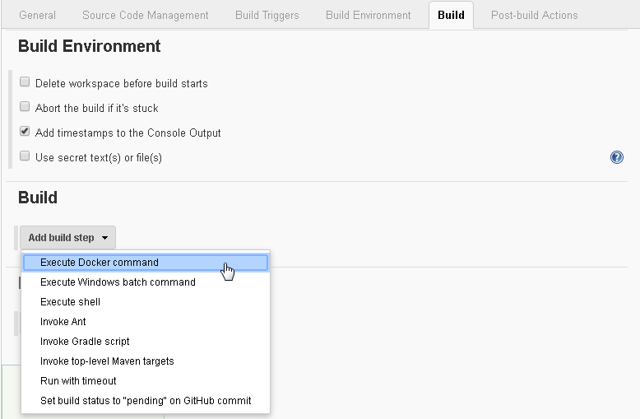The height and width of the screenshot is (419, 640).
Task: Choose Set build status pending on GitHub commit
Action: (x=146, y=401)
